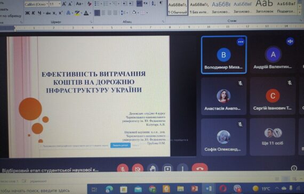Click blue stop sharing button over slide
The height and width of the screenshot is (194, 304).
(121, 145)
